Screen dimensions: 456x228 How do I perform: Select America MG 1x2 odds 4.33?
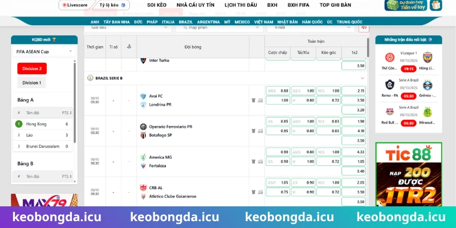353,152
